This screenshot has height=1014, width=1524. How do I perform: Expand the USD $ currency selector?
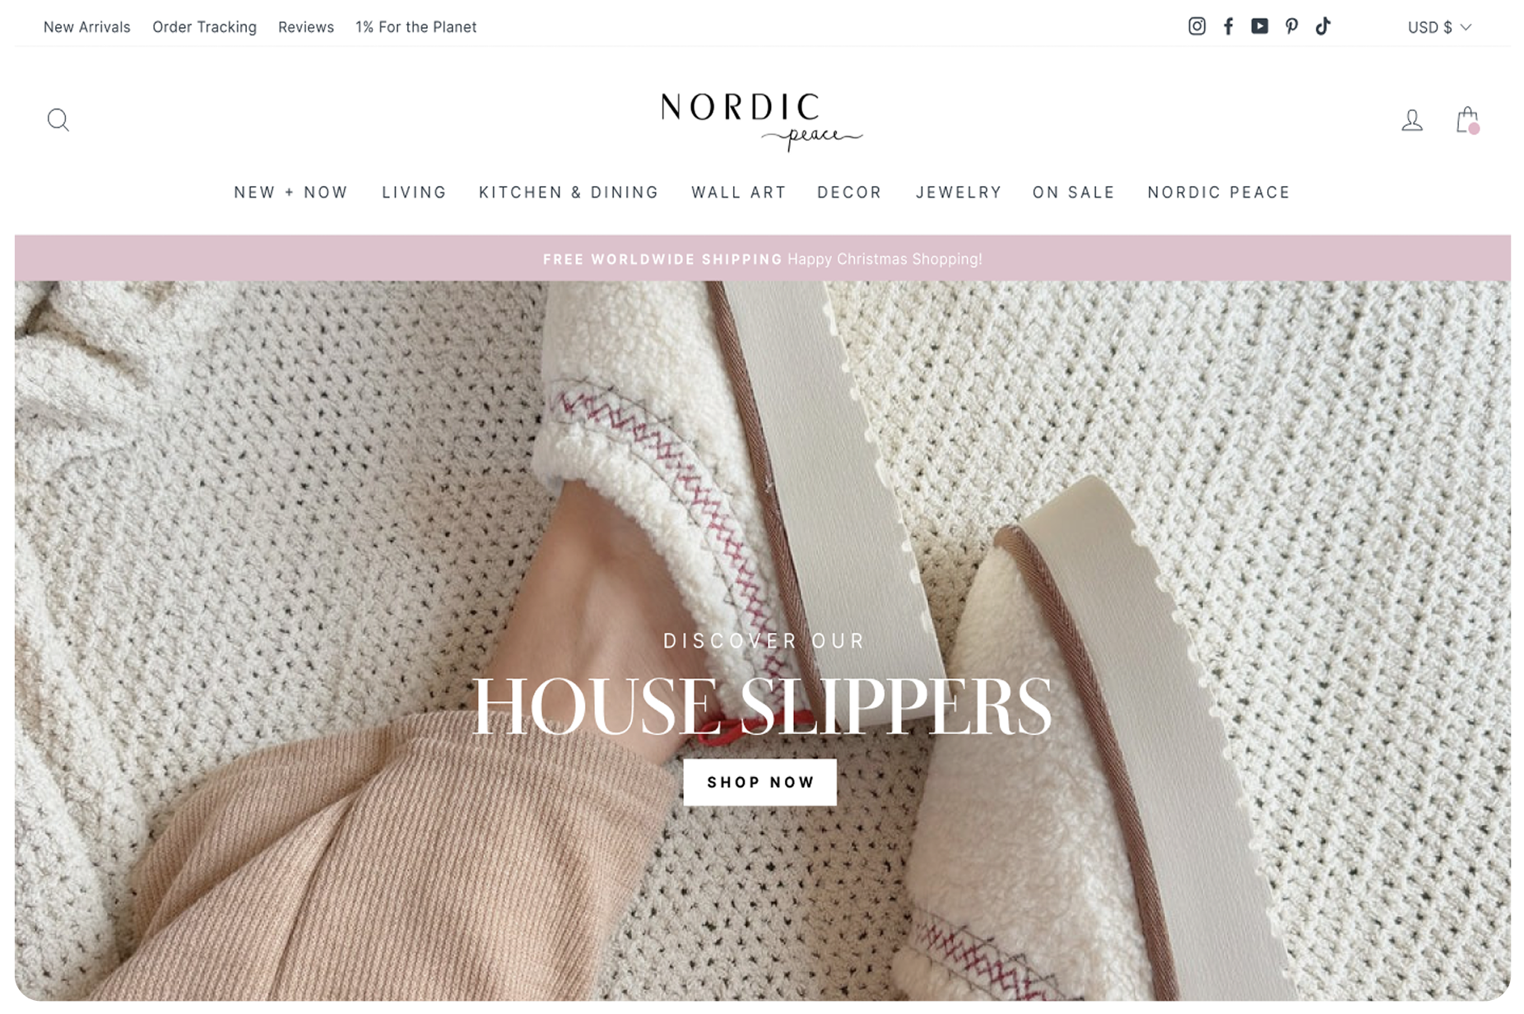tap(1439, 27)
